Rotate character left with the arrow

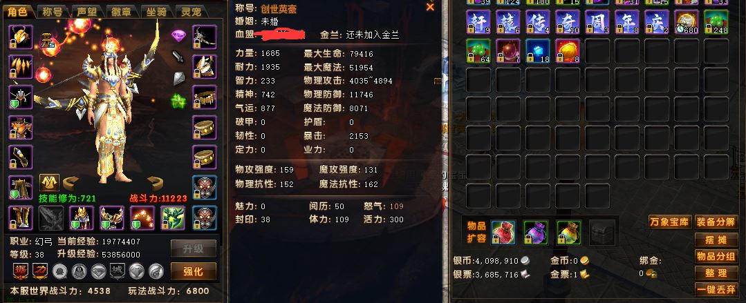[x=71, y=182]
